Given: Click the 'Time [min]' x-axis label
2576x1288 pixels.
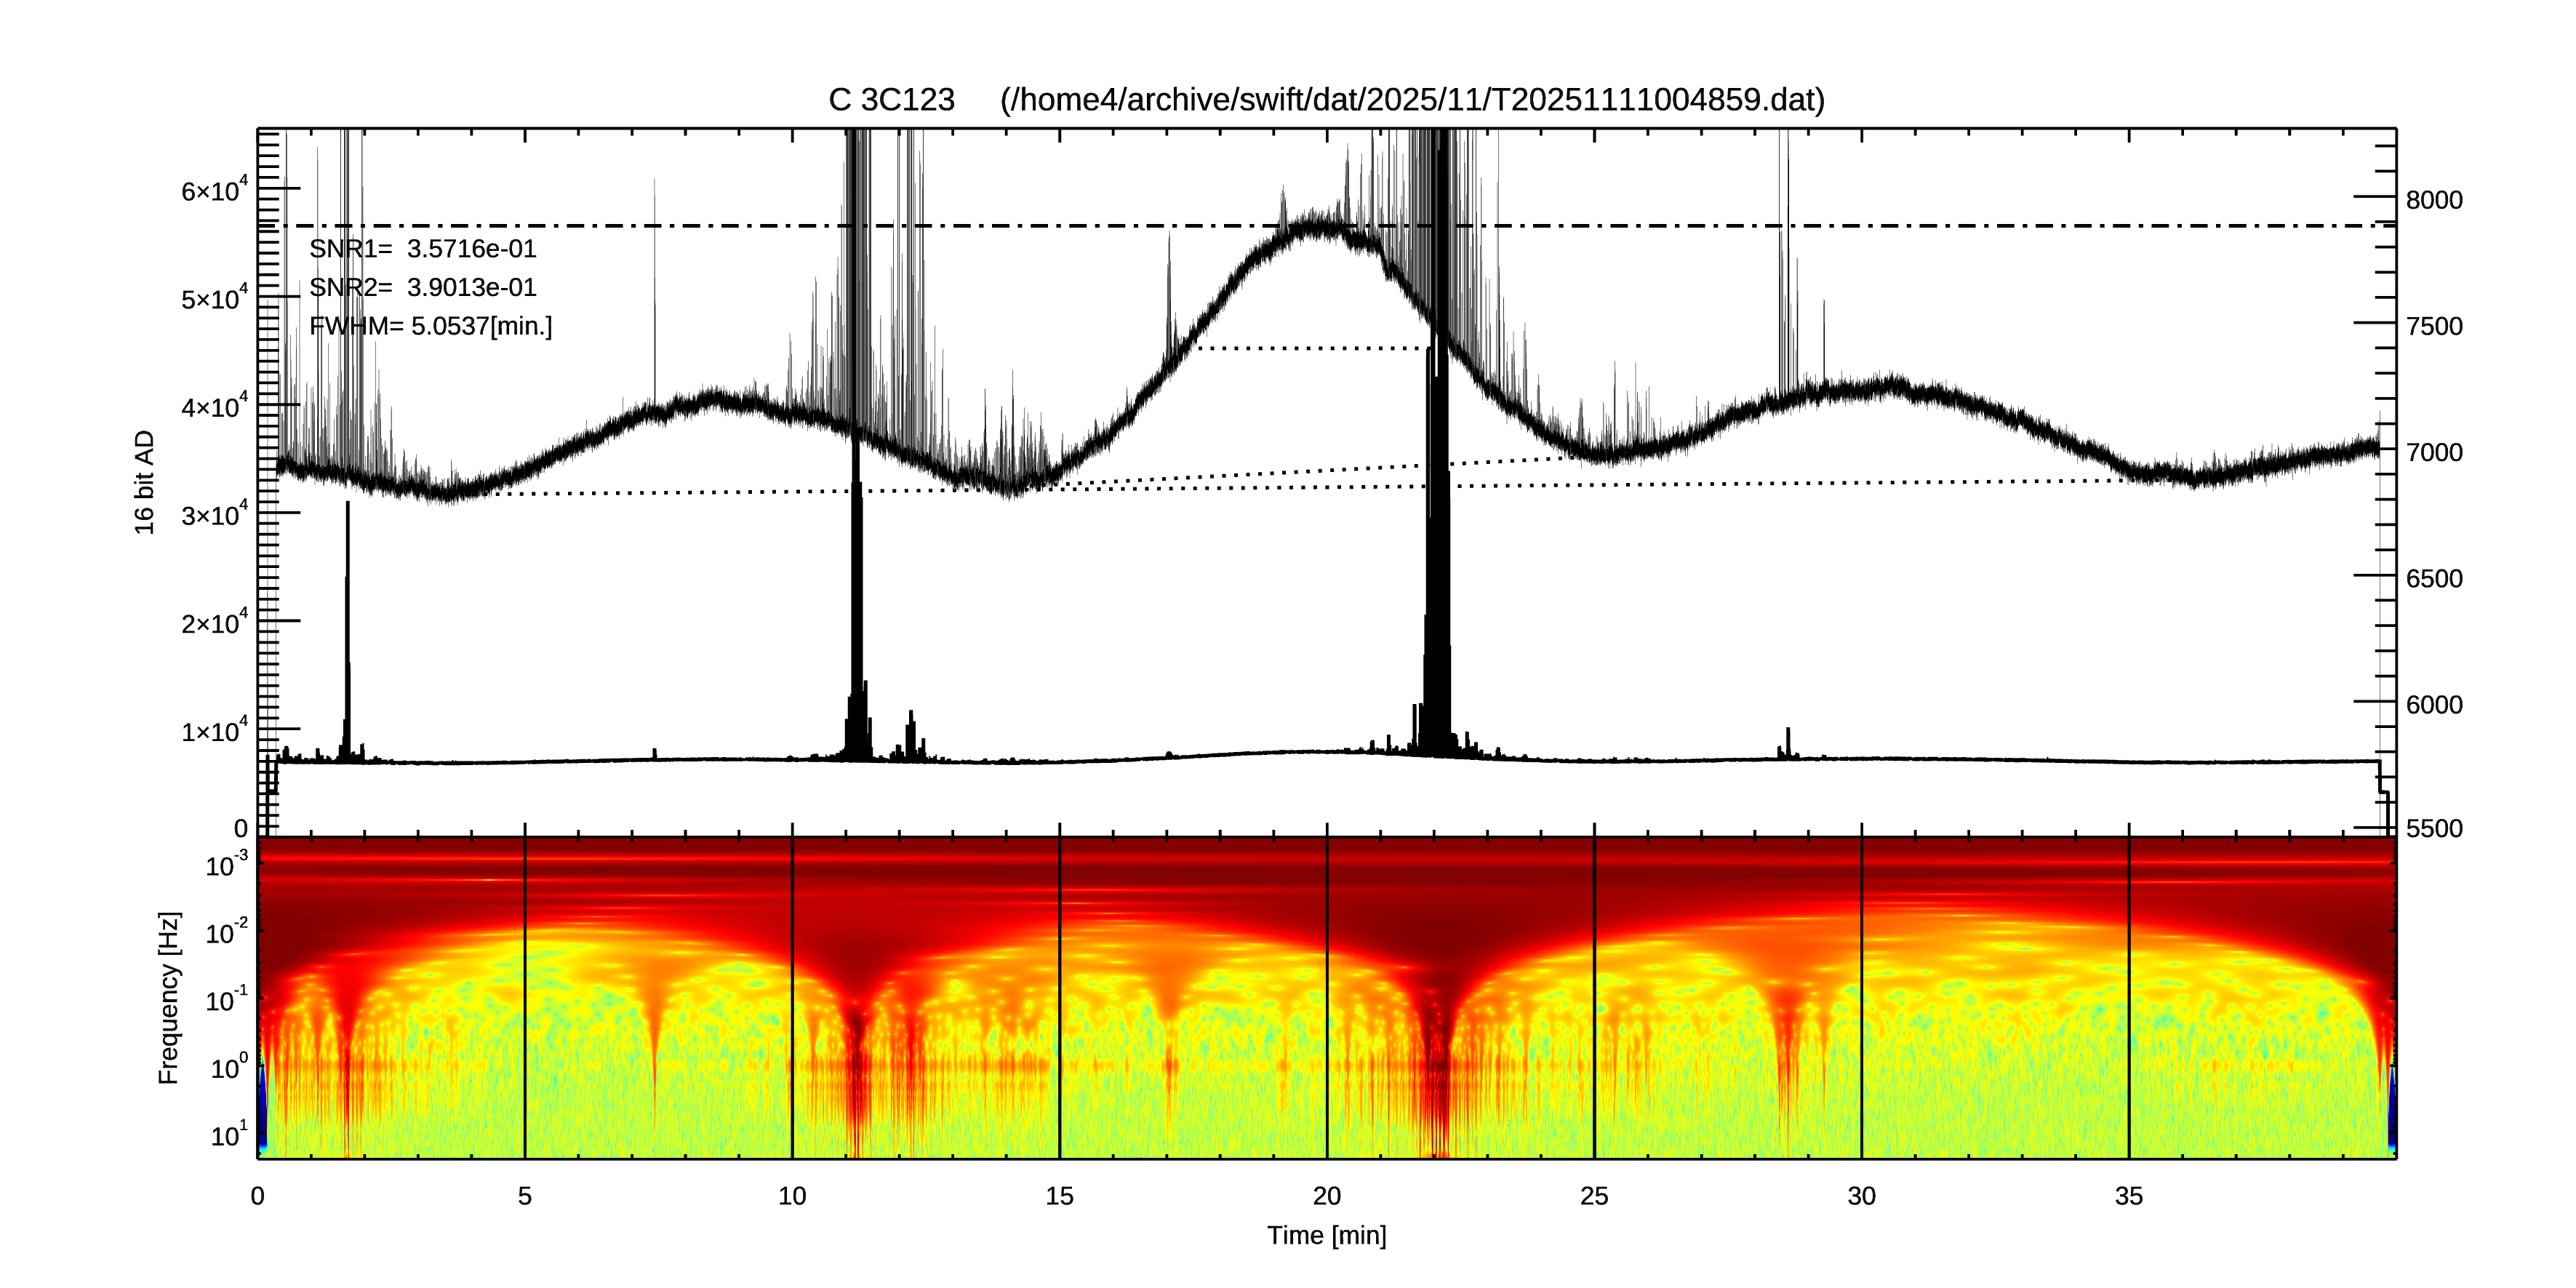Looking at the screenshot, I should tap(1326, 1236).
